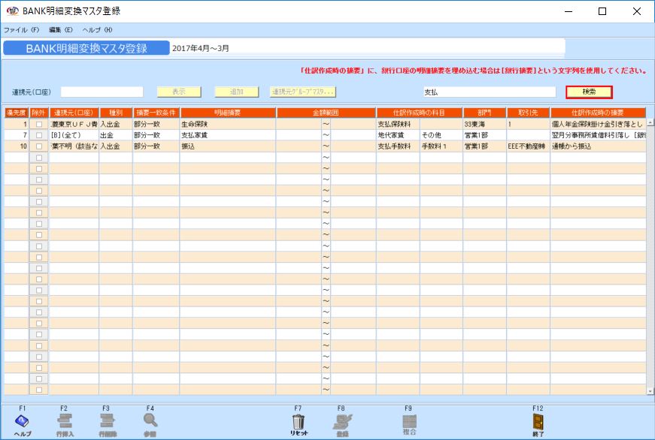Viewport: 655px width, 440px height.
Task: Click the grid scrollbar's up arrow
Action: (x=650, y=122)
